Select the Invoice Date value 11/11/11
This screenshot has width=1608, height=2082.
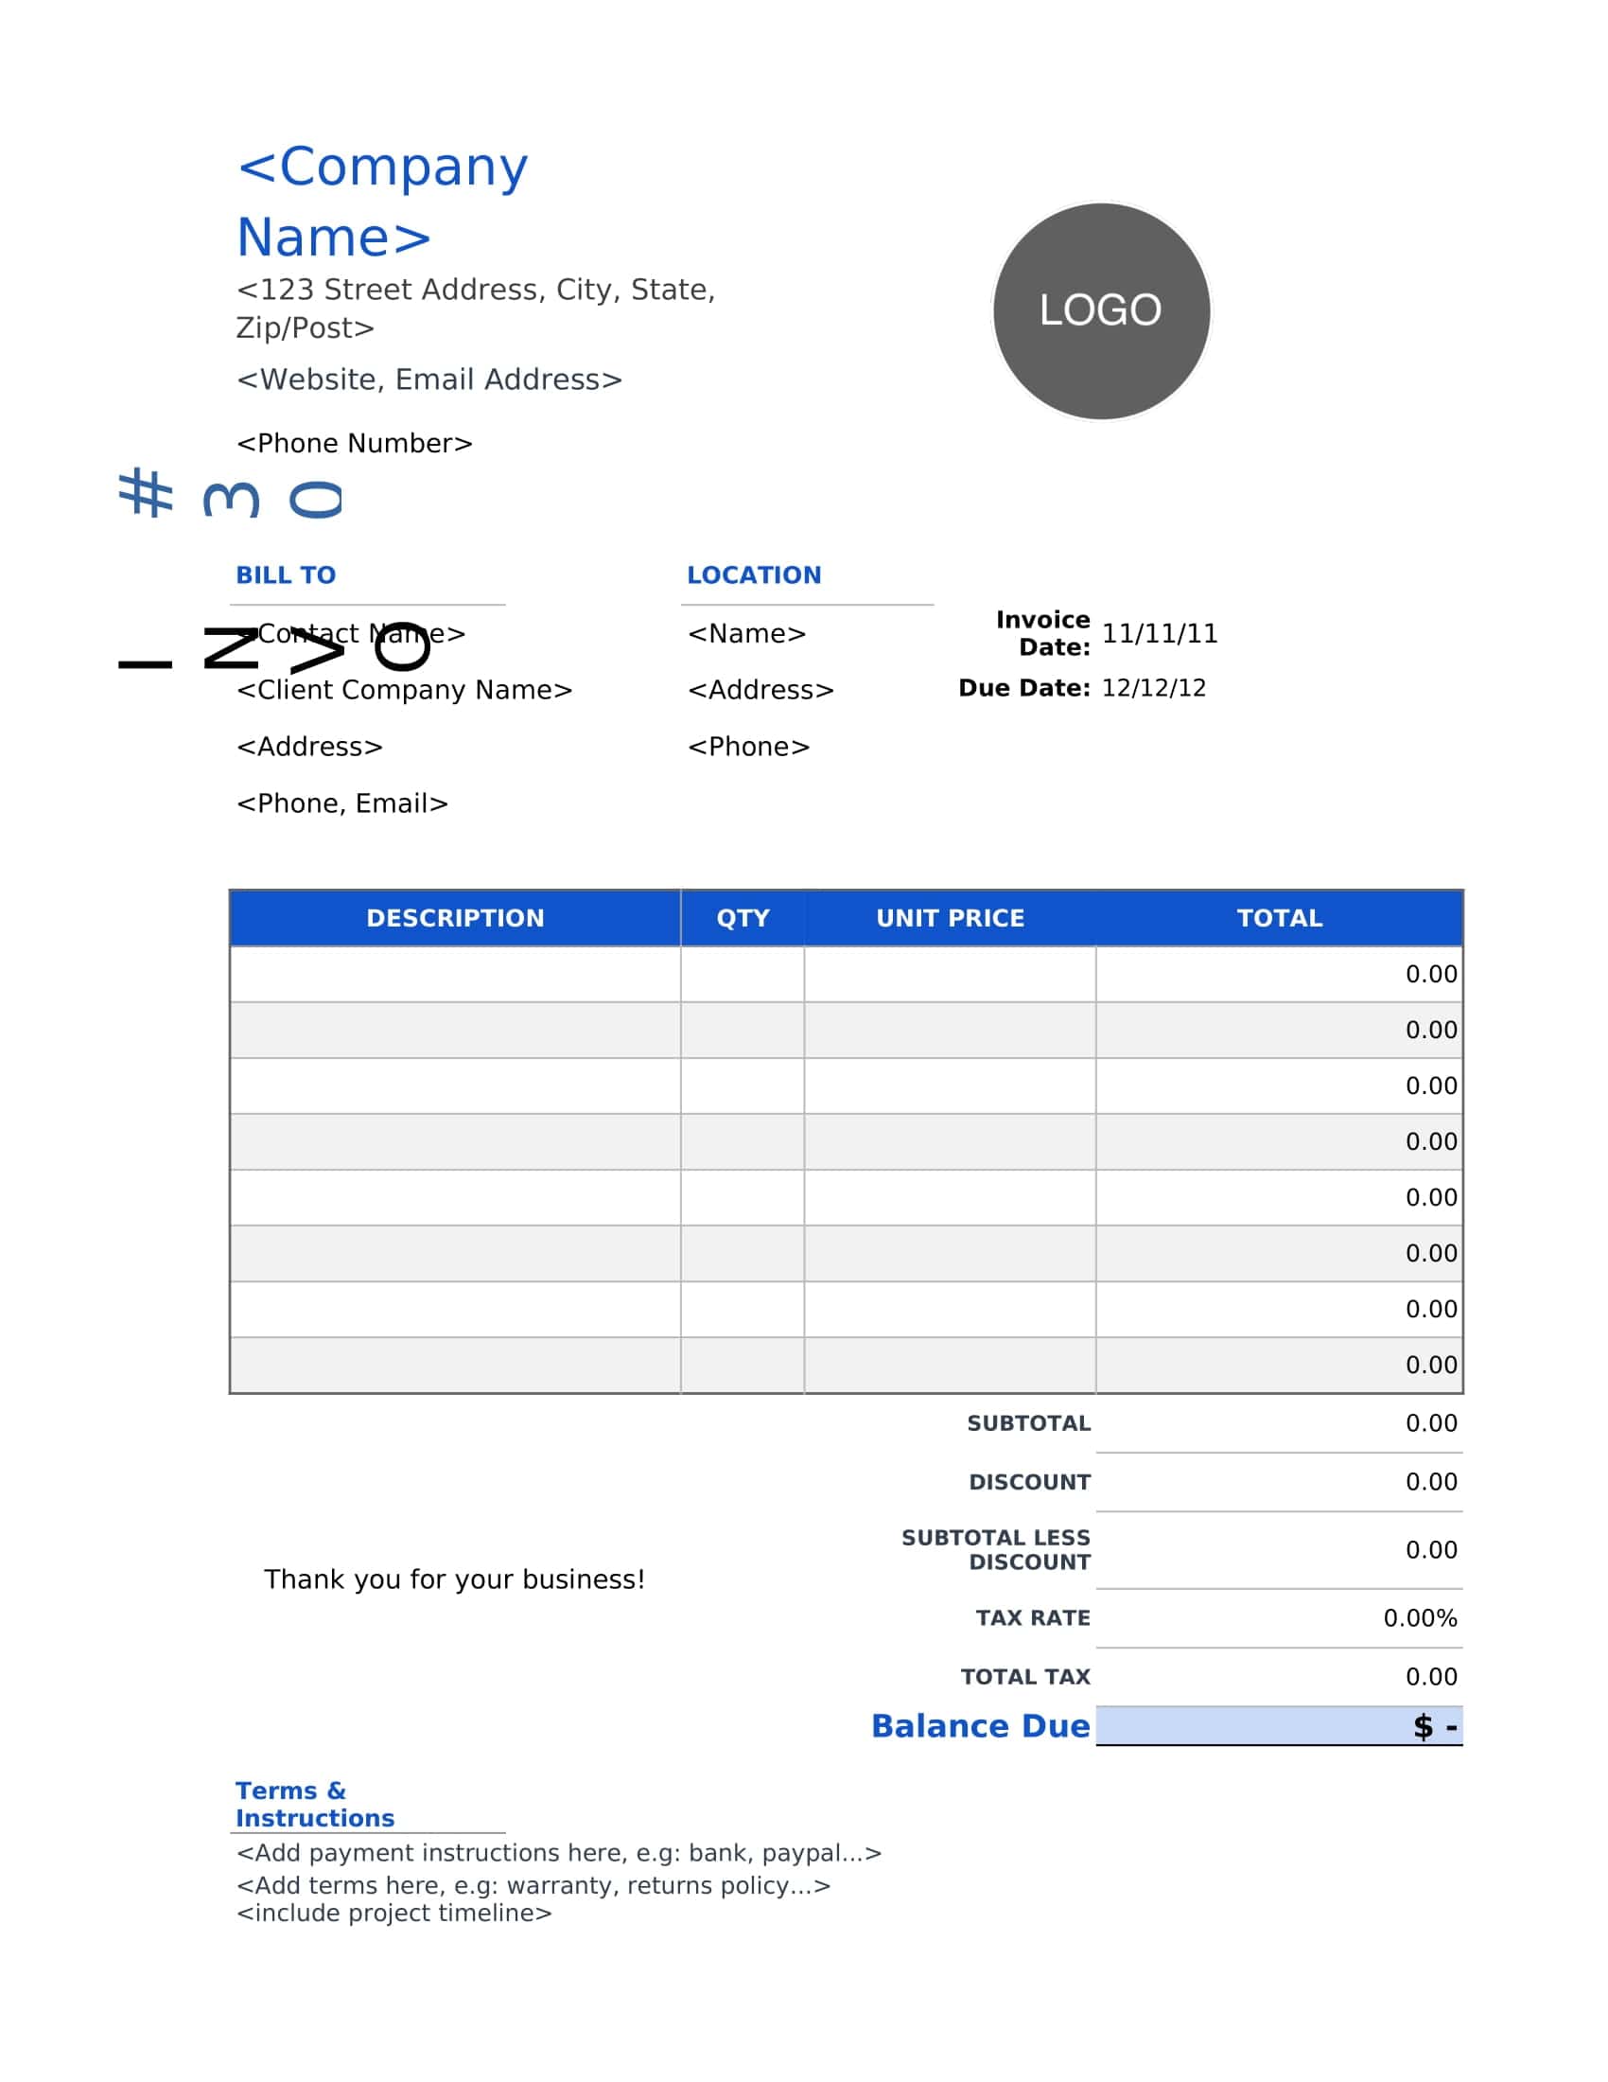pyautogui.click(x=1162, y=632)
